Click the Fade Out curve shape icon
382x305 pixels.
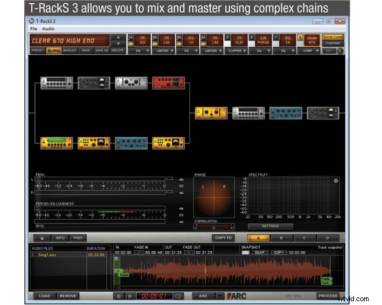click(189, 253)
